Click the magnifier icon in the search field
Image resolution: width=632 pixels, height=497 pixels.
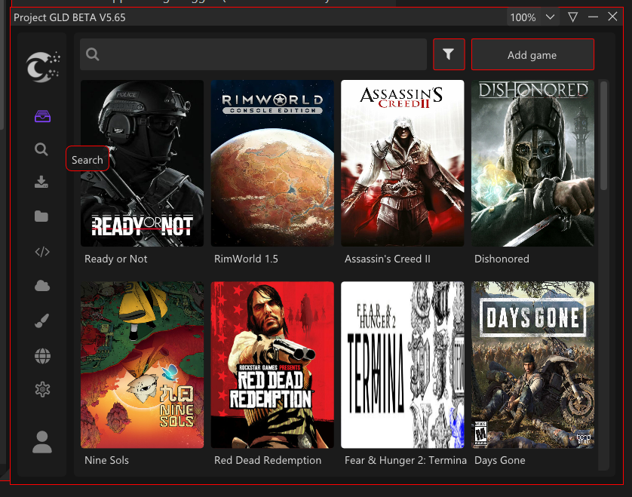[x=92, y=54]
